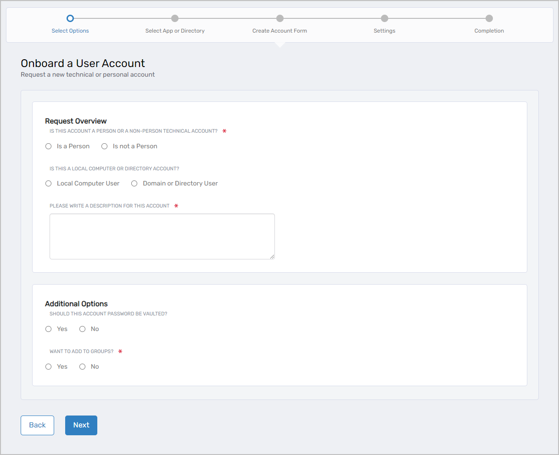Enable Yes under Want to Add to Groups
Image resolution: width=559 pixels, height=455 pixels.
pos(48,366)
